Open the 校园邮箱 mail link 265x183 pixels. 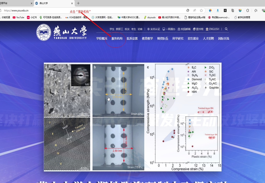[x=184, y=29]
